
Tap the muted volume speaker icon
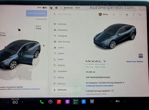click(117, 101)
